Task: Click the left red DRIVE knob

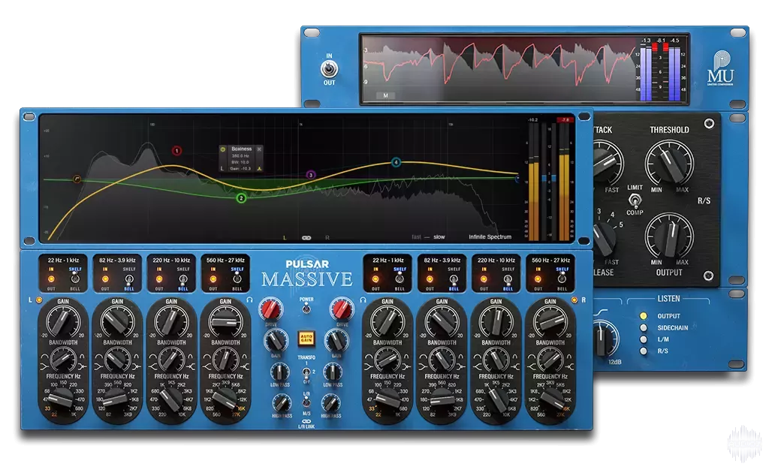Action: point(270,310)
